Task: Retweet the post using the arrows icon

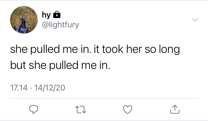Action: coord(81,109)
